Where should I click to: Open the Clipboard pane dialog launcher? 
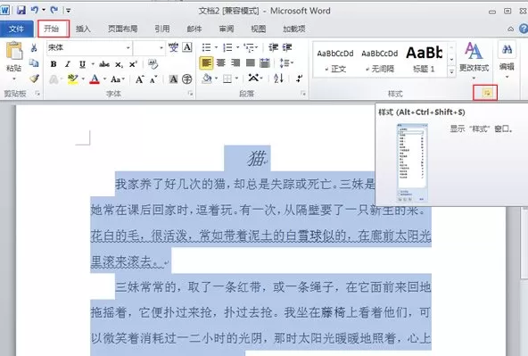click(x=37, y=94)
